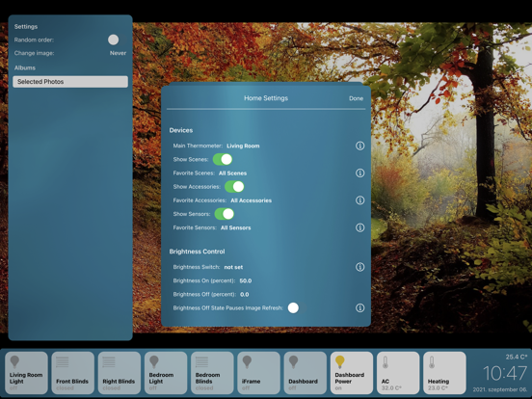532x399 pixels.
Task: Edit Brightness Off percent value 0.0
Action: (244, 294)
